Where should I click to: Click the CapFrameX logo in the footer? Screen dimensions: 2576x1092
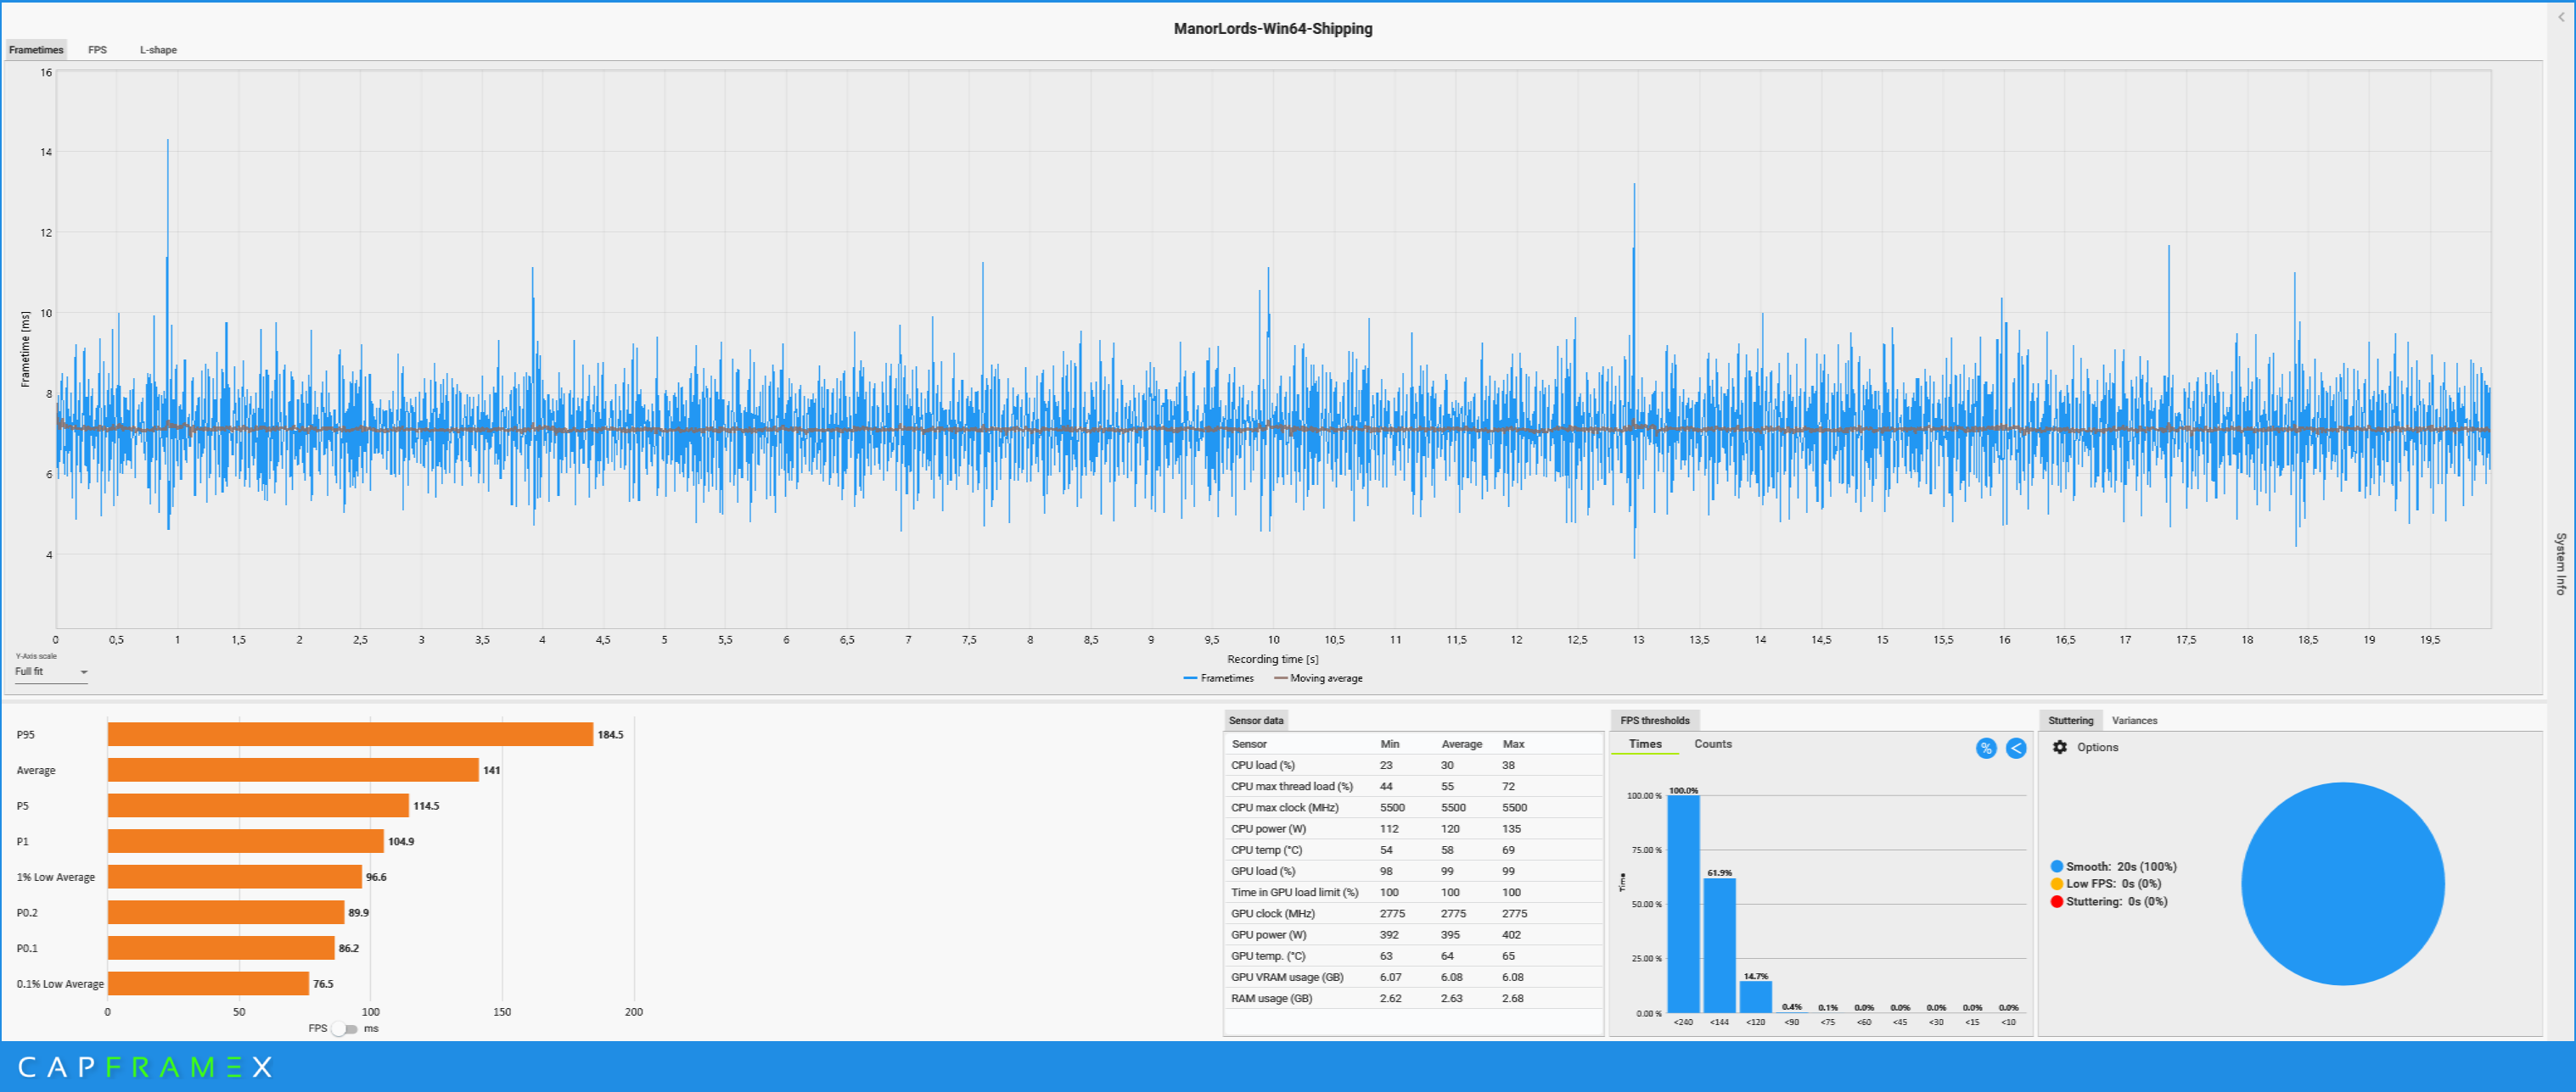[145, 1067]
